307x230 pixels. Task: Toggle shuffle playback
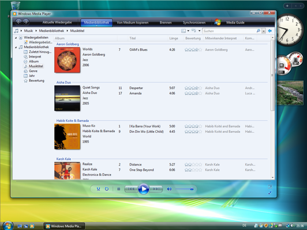point(98,189)
